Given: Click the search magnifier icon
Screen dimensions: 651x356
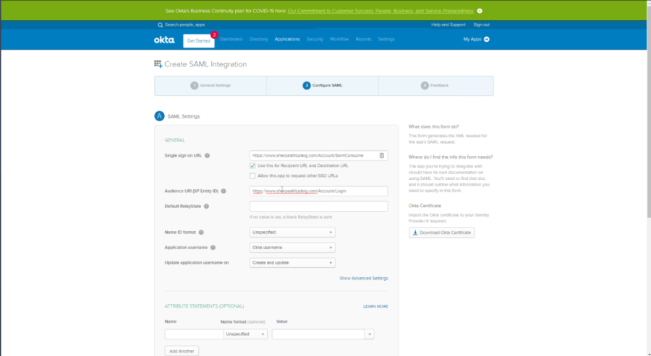Looking at the screenshot, I should tap(160, 25).
